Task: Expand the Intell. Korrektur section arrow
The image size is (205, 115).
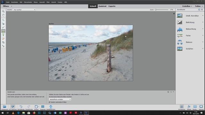Action: 203,16
